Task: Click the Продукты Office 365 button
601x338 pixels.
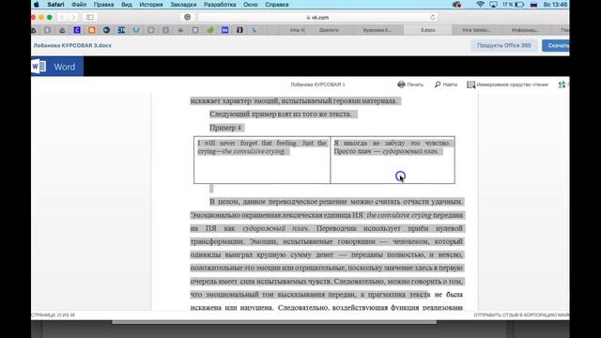Action: 504,45
